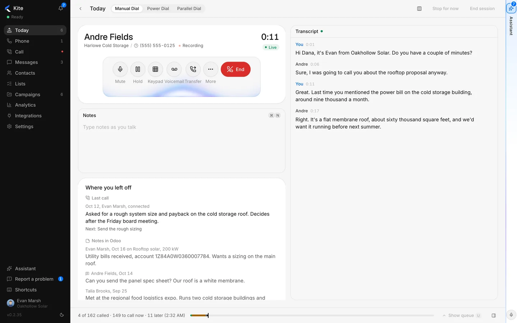Viewport: 517px width, 323px height.
Task: View Analytics page
Action: [x=35, y=105]
